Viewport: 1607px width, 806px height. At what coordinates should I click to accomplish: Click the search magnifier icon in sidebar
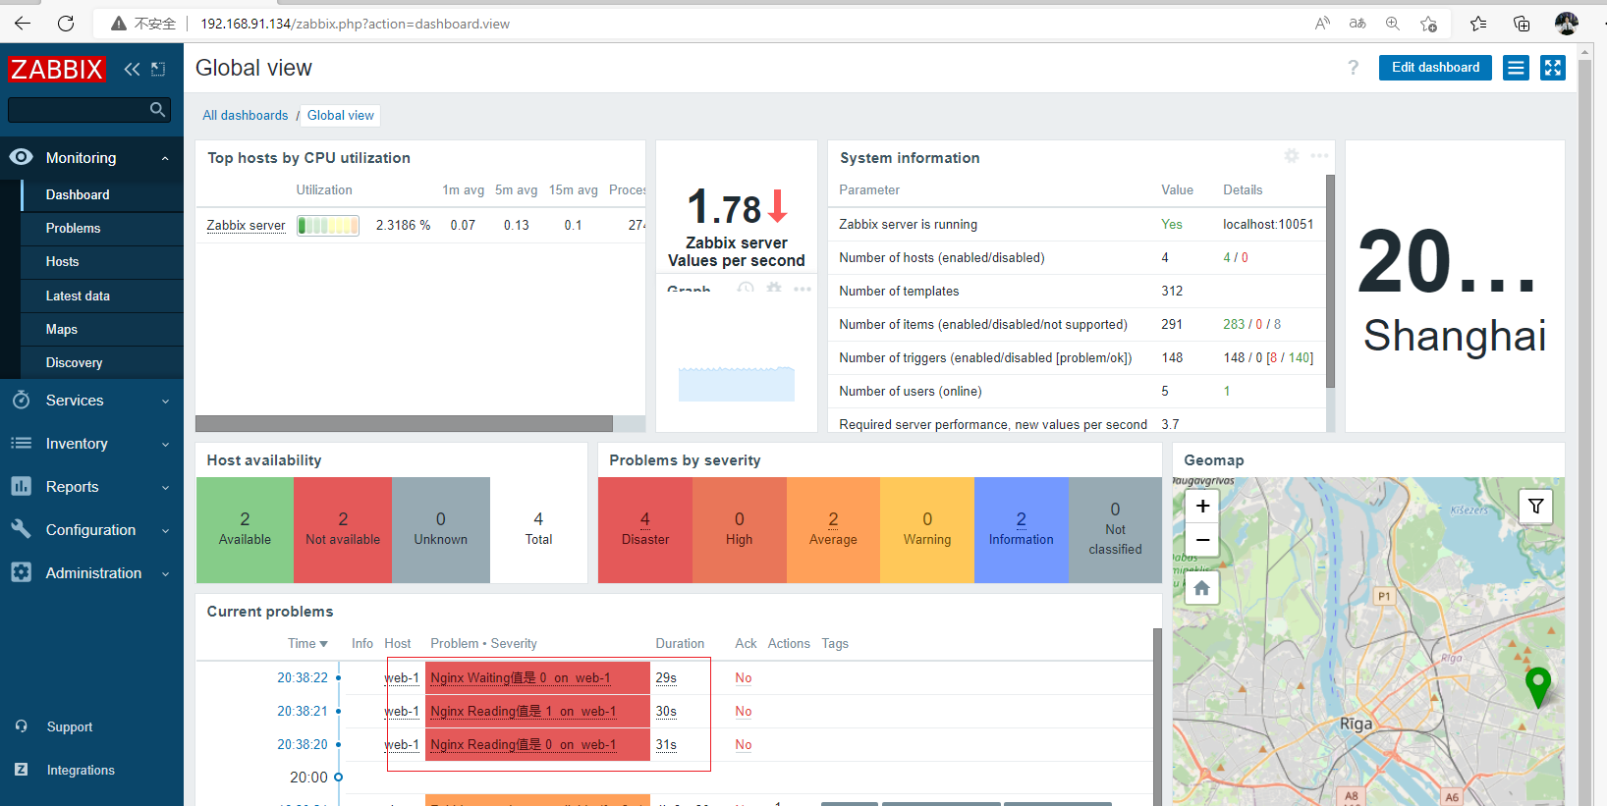[x=157, y=109]
